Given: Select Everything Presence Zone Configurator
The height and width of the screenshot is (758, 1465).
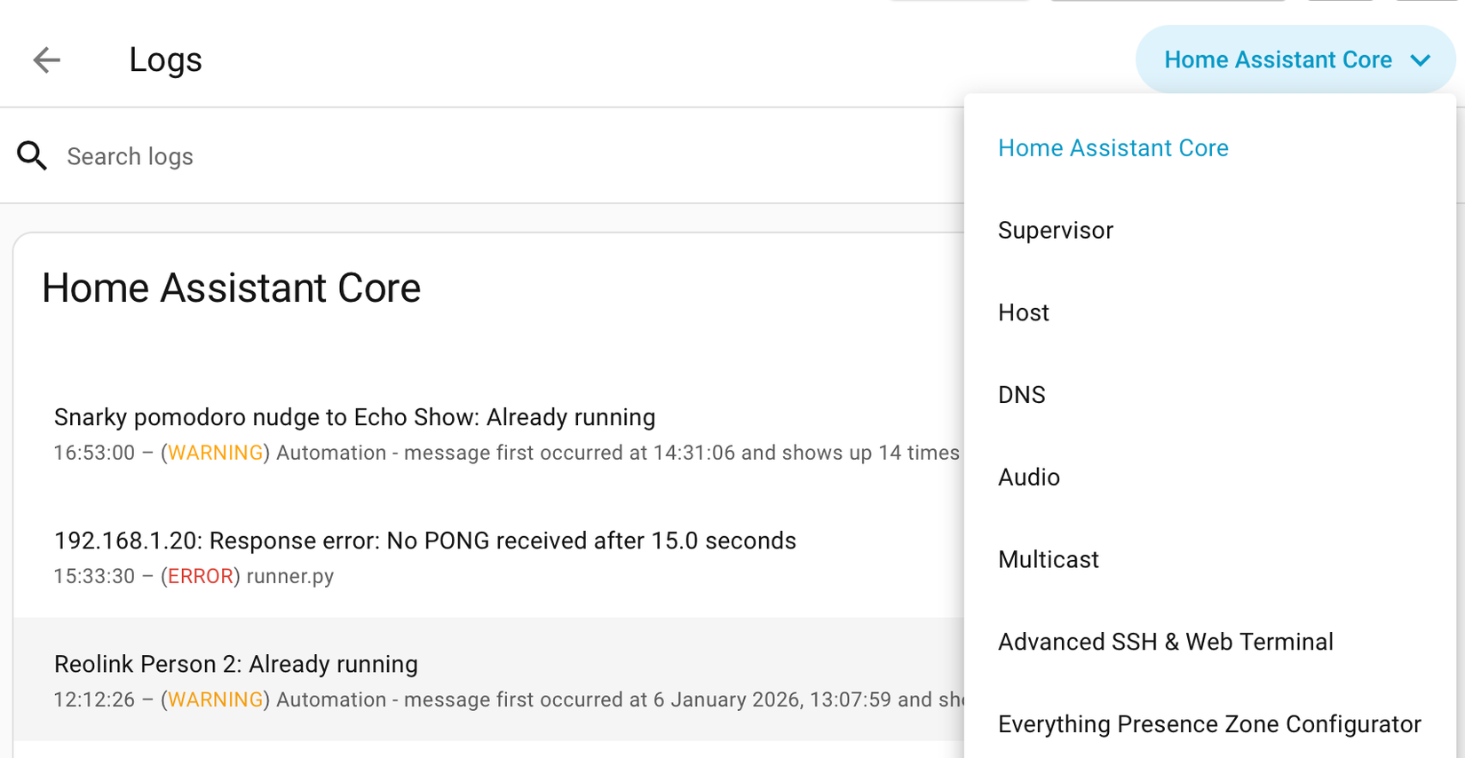Looking at the screenshot, I should pos(1208,724).
